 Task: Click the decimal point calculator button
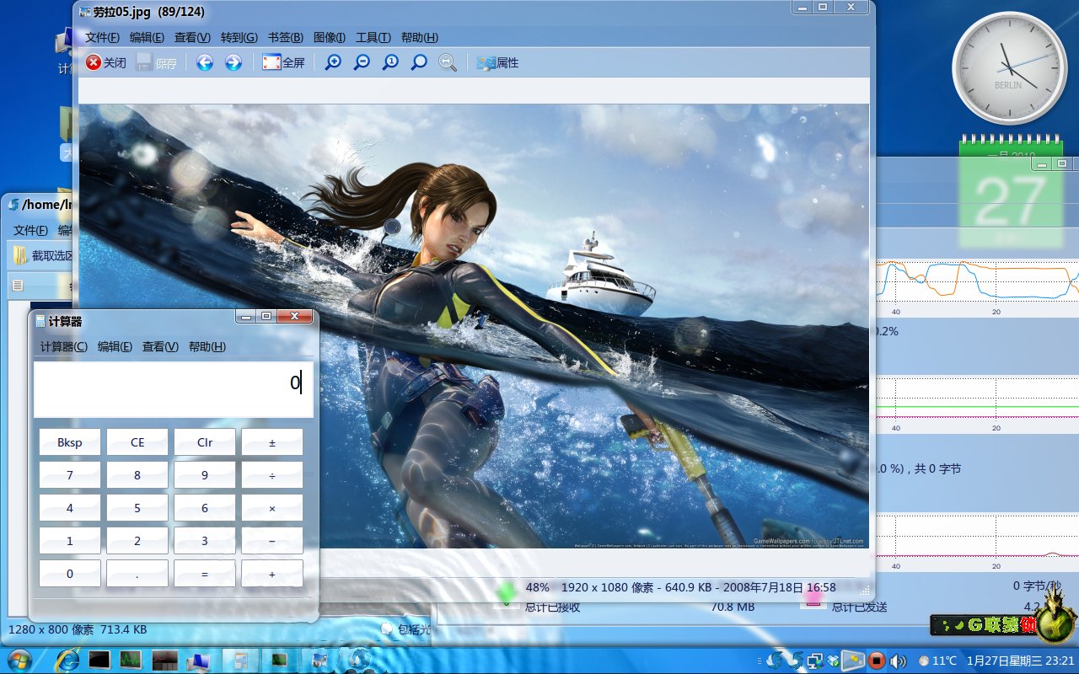(137, 574)
